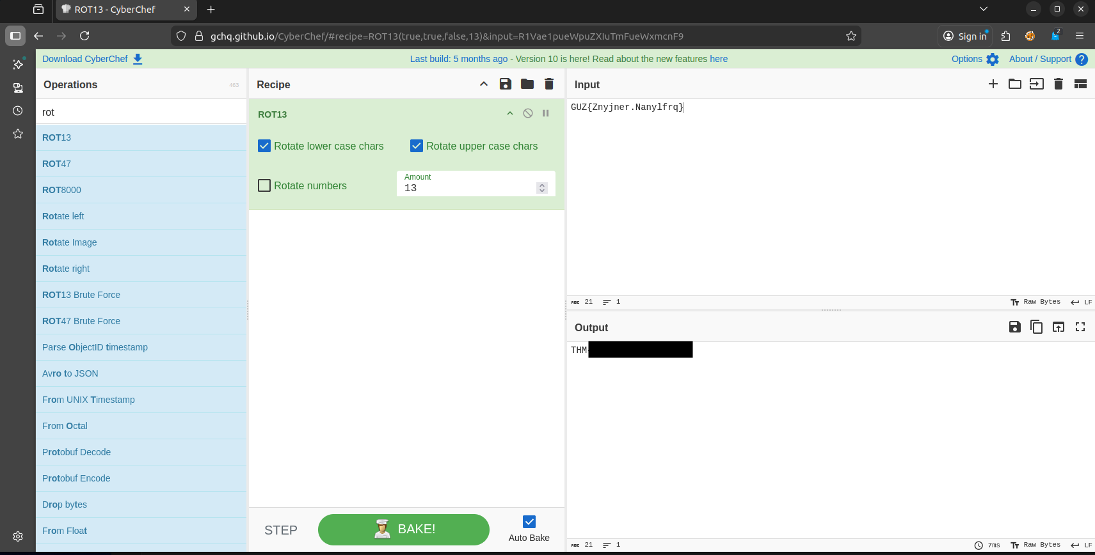Screen dimensions: 1095x555
Task: Clear input and output
Action: pyautogui.click(x=1059, y=84)
